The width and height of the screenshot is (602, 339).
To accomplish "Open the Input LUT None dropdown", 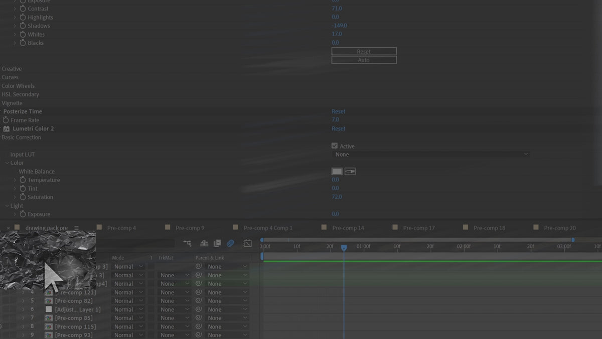I will (430, 154).
